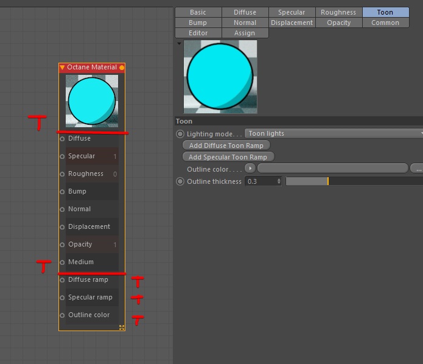Open the Editor tab
Image resolution: width=423 pixels, height=364 pixels.
(x=198, y=33)
